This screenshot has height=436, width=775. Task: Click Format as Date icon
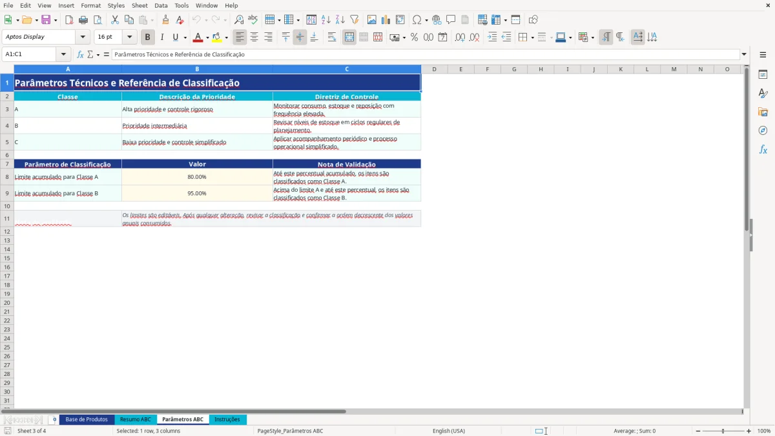pyautogui.click(x=443, y=37)
